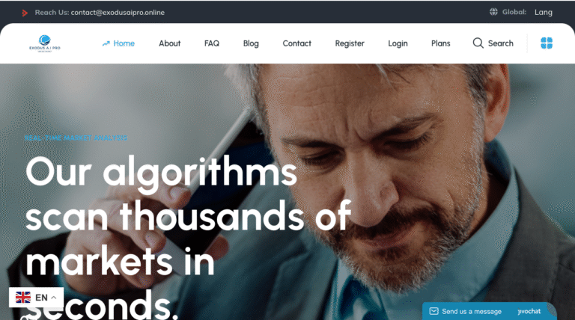Open the blue grid menu icon
The width and height of the screenshot is (575, 320).
coord(547,43)
